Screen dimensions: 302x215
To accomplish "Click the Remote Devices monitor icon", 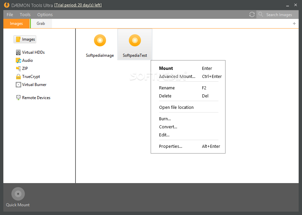I will coord(18,97).
